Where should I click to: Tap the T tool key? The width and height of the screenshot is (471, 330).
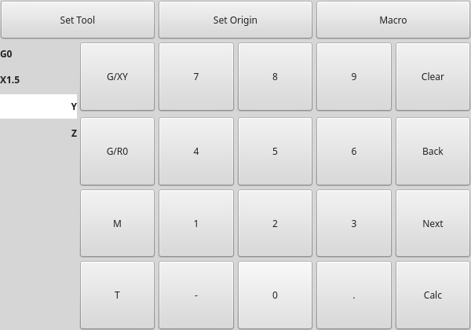point(117,295)
